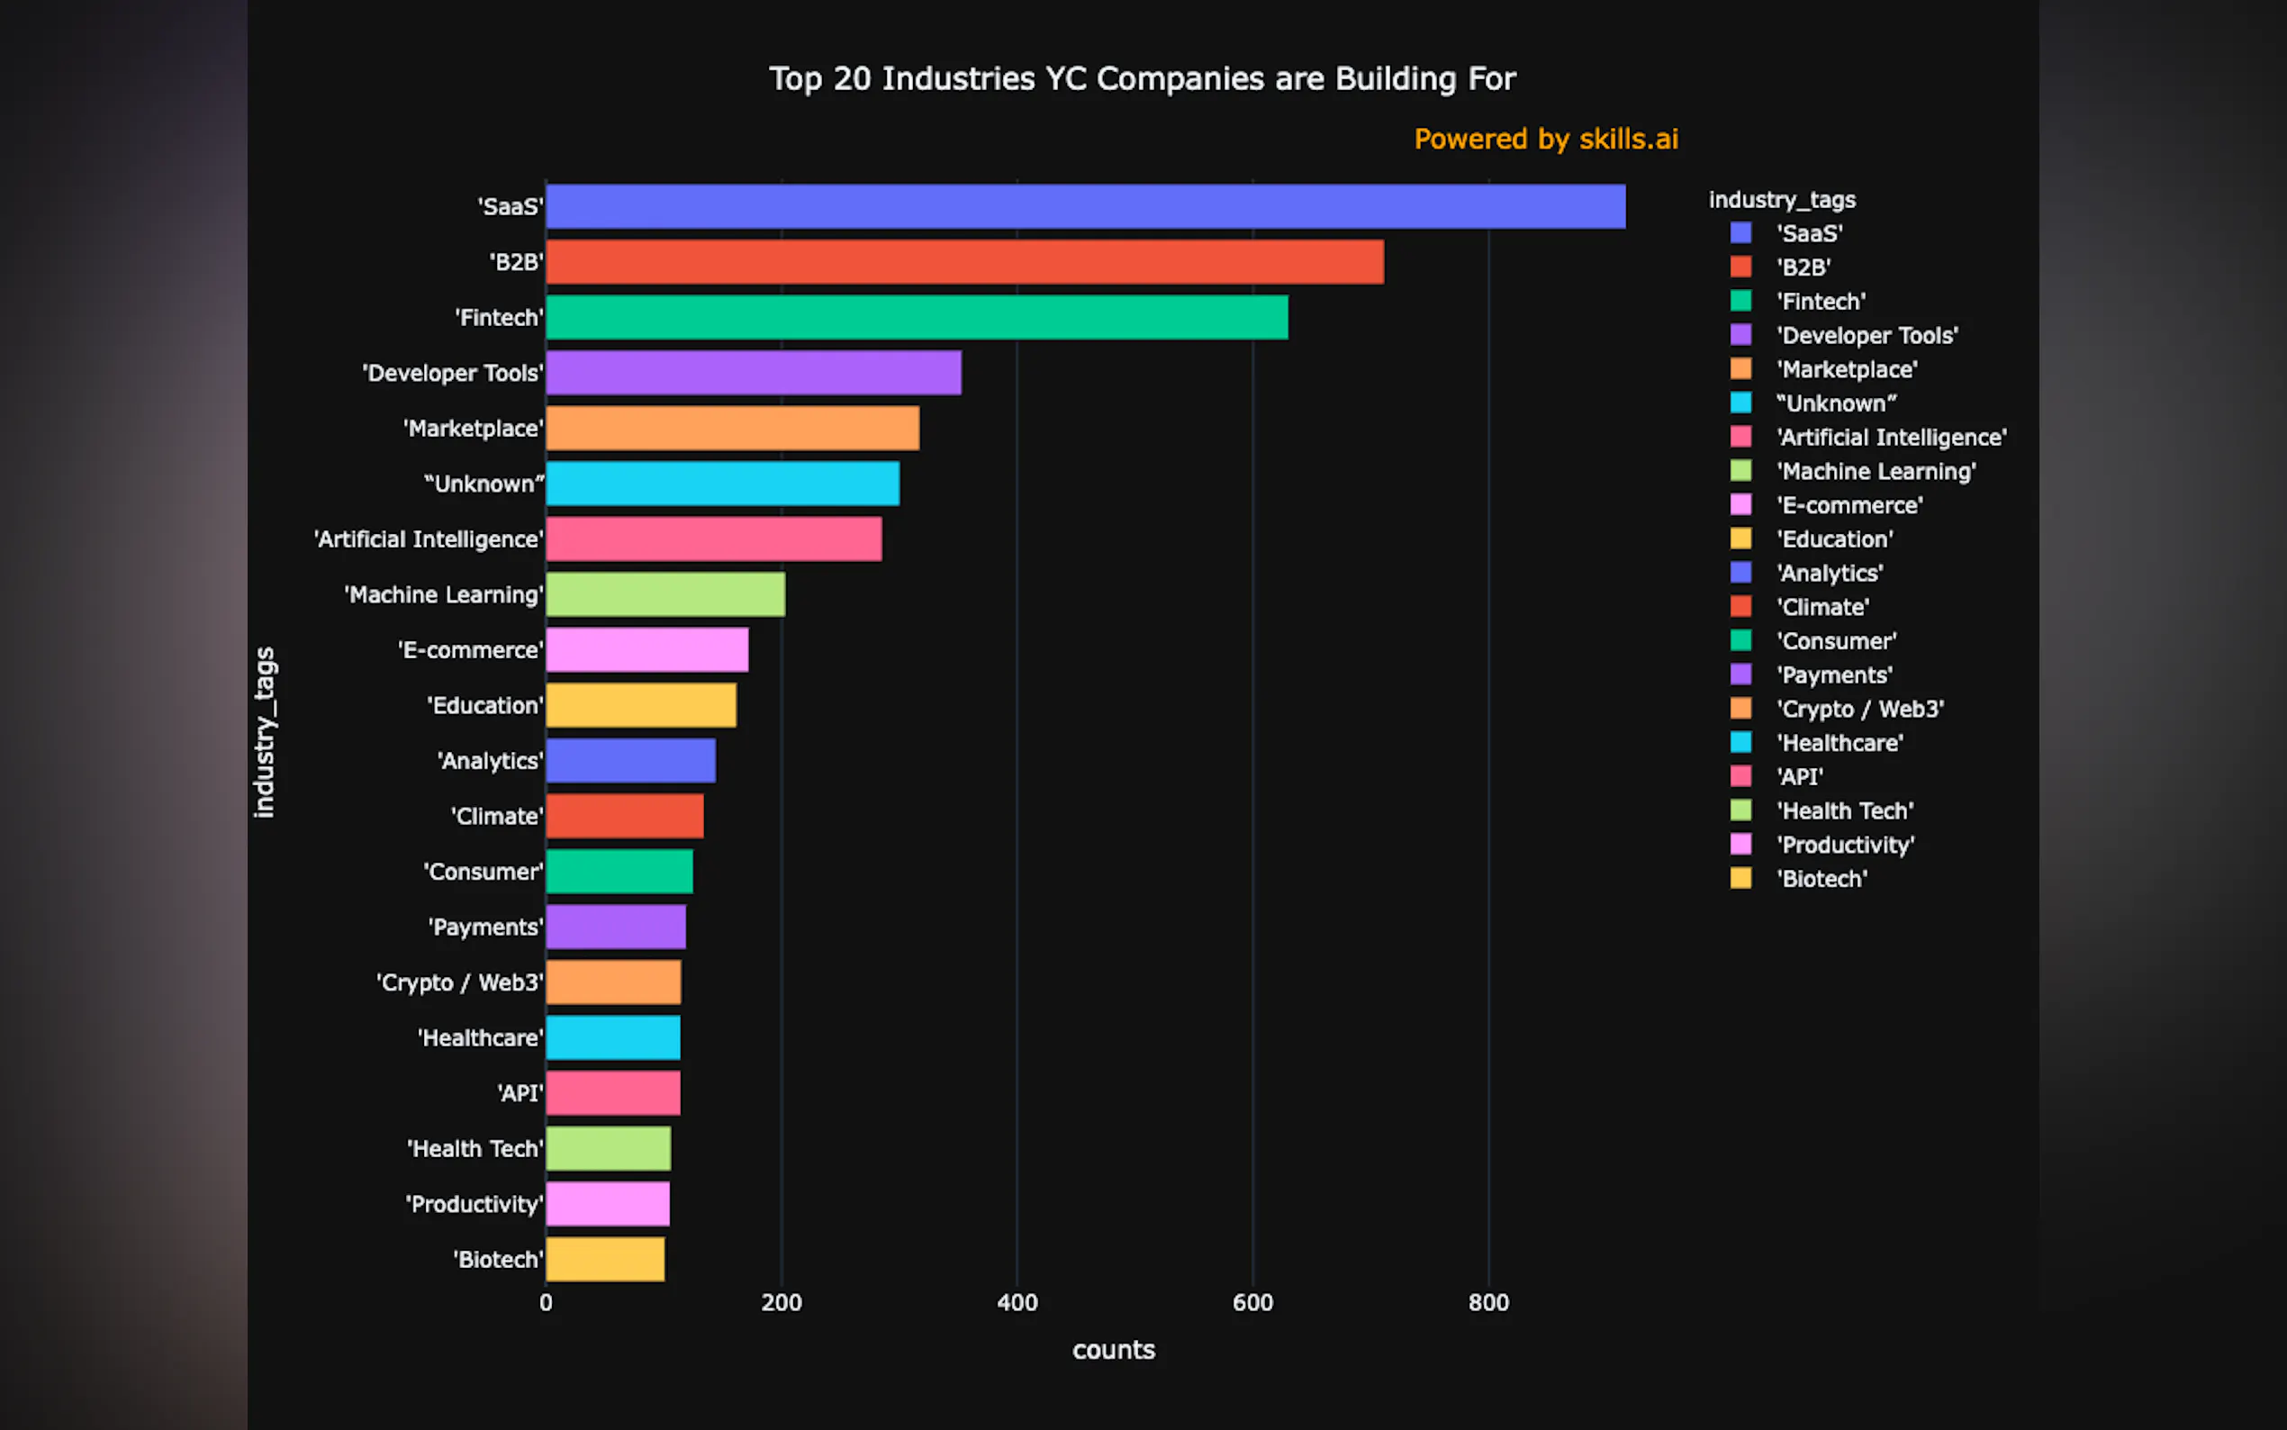
Task: Click the 'Marketplace' legend color swatch
Action: click(1742, 369)
